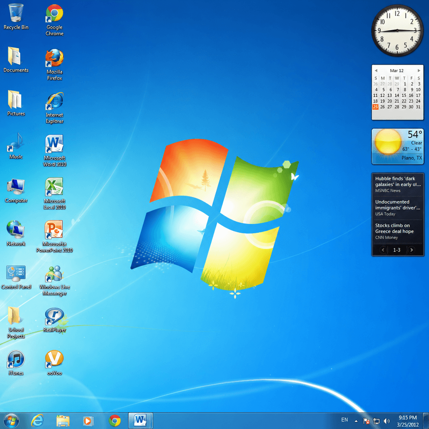Select the Microsoft PowerPoint 2010 shortcut

[54, 236]
